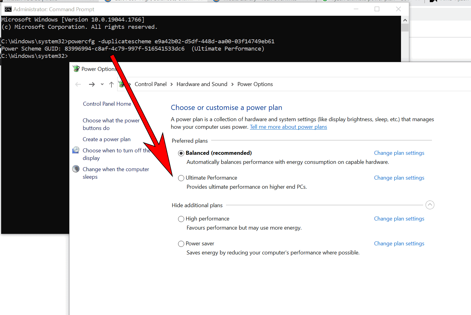Close the Command Prompt window

(x=398, y=9)
